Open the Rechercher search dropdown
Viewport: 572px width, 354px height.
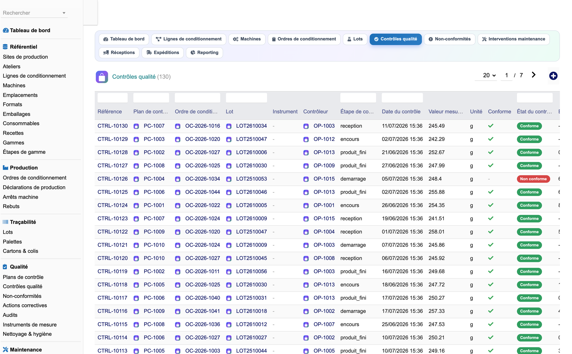[34, 13]
